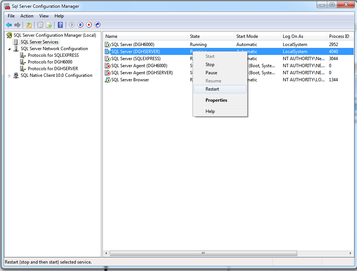
Task: Click the Pause Service toolbar icon
Action: 81,25
